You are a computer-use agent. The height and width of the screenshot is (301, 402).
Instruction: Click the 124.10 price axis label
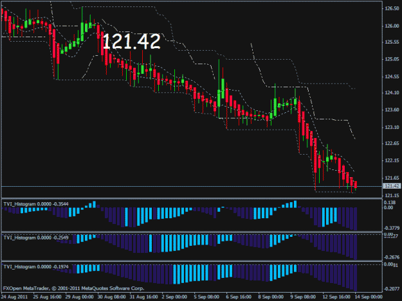[392, 92]
